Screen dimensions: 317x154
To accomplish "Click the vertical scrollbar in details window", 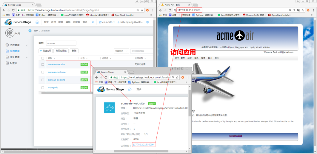I will (x=190, y=119).
